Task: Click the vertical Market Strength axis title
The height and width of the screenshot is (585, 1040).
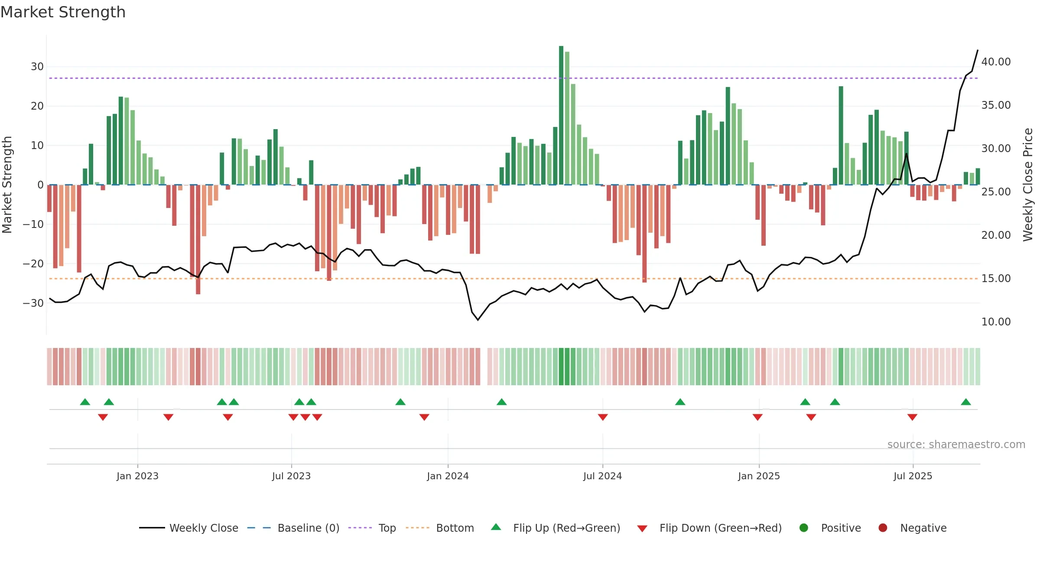Action: point(7,185)
